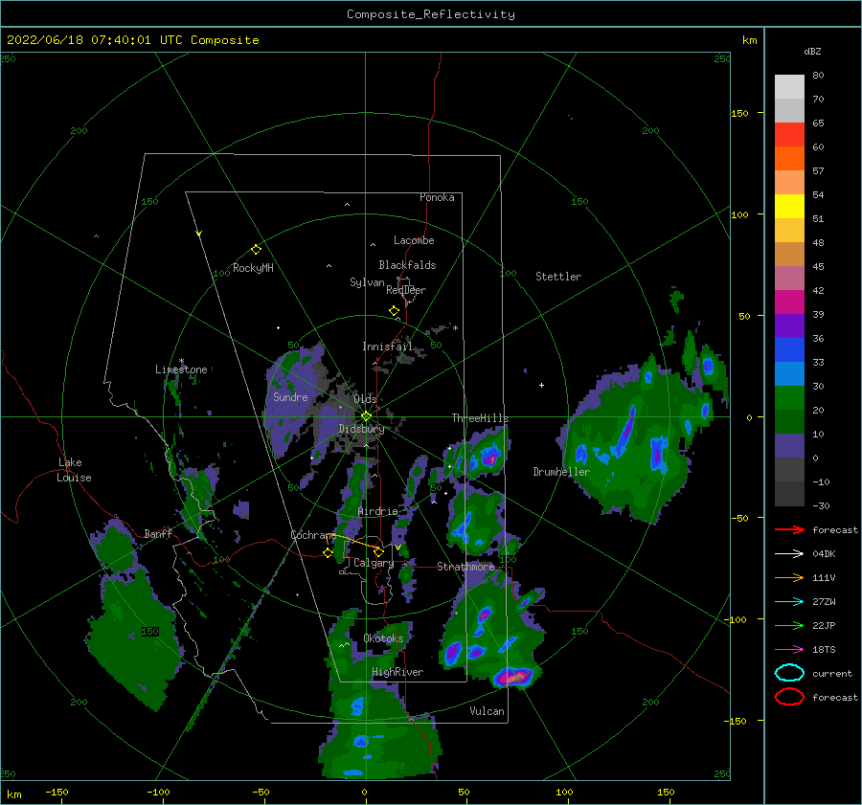
Task: Click the orange 111V arrow legend icon
Action: pyautogui.click(x=789, y=577)
